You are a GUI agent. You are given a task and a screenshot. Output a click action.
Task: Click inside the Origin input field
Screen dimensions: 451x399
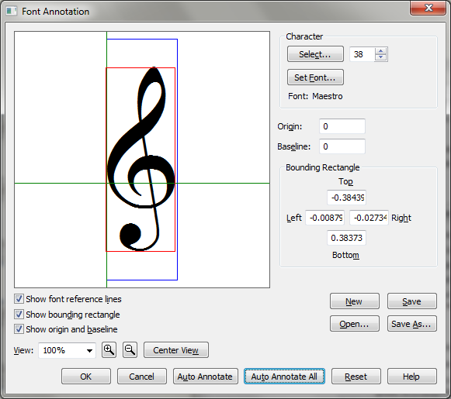[x=342, y=126]
